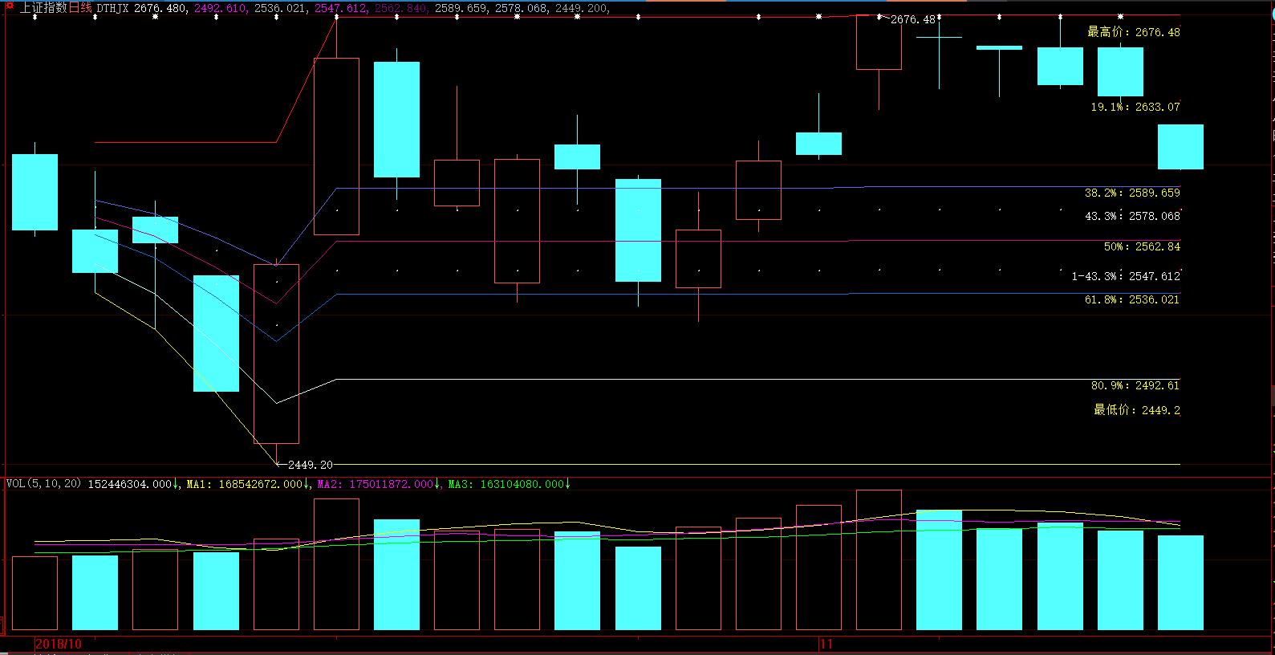Select the 2018/10 date marker on timeline
The width and height of the screenshot is (1275, 655).
pyautogui.click(x=59, y=645)
